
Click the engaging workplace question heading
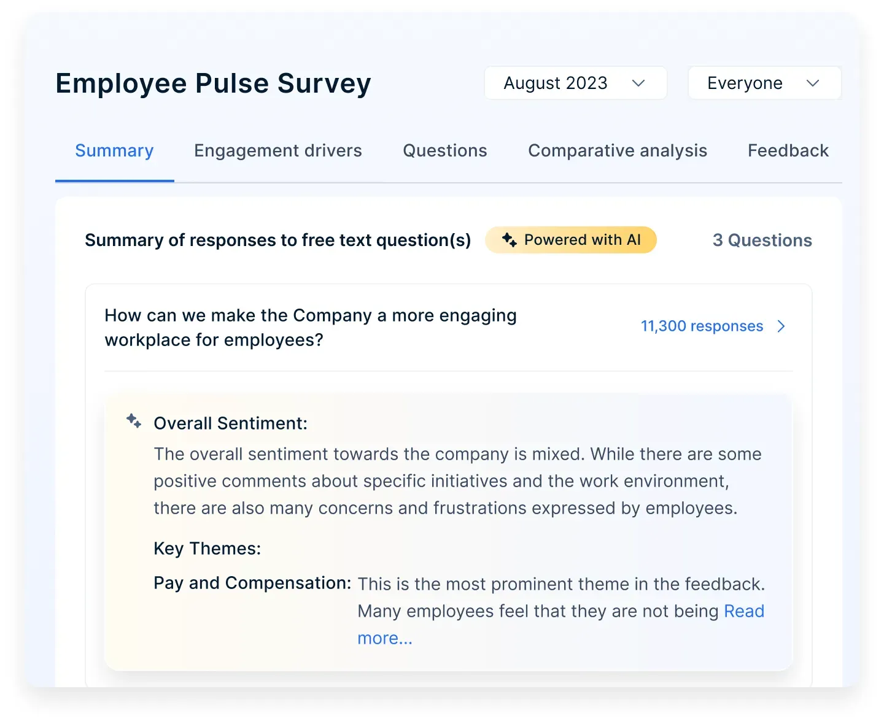[x=310, y=327]
